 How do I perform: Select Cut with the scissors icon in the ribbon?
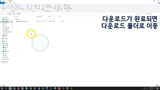pos(17,5)
